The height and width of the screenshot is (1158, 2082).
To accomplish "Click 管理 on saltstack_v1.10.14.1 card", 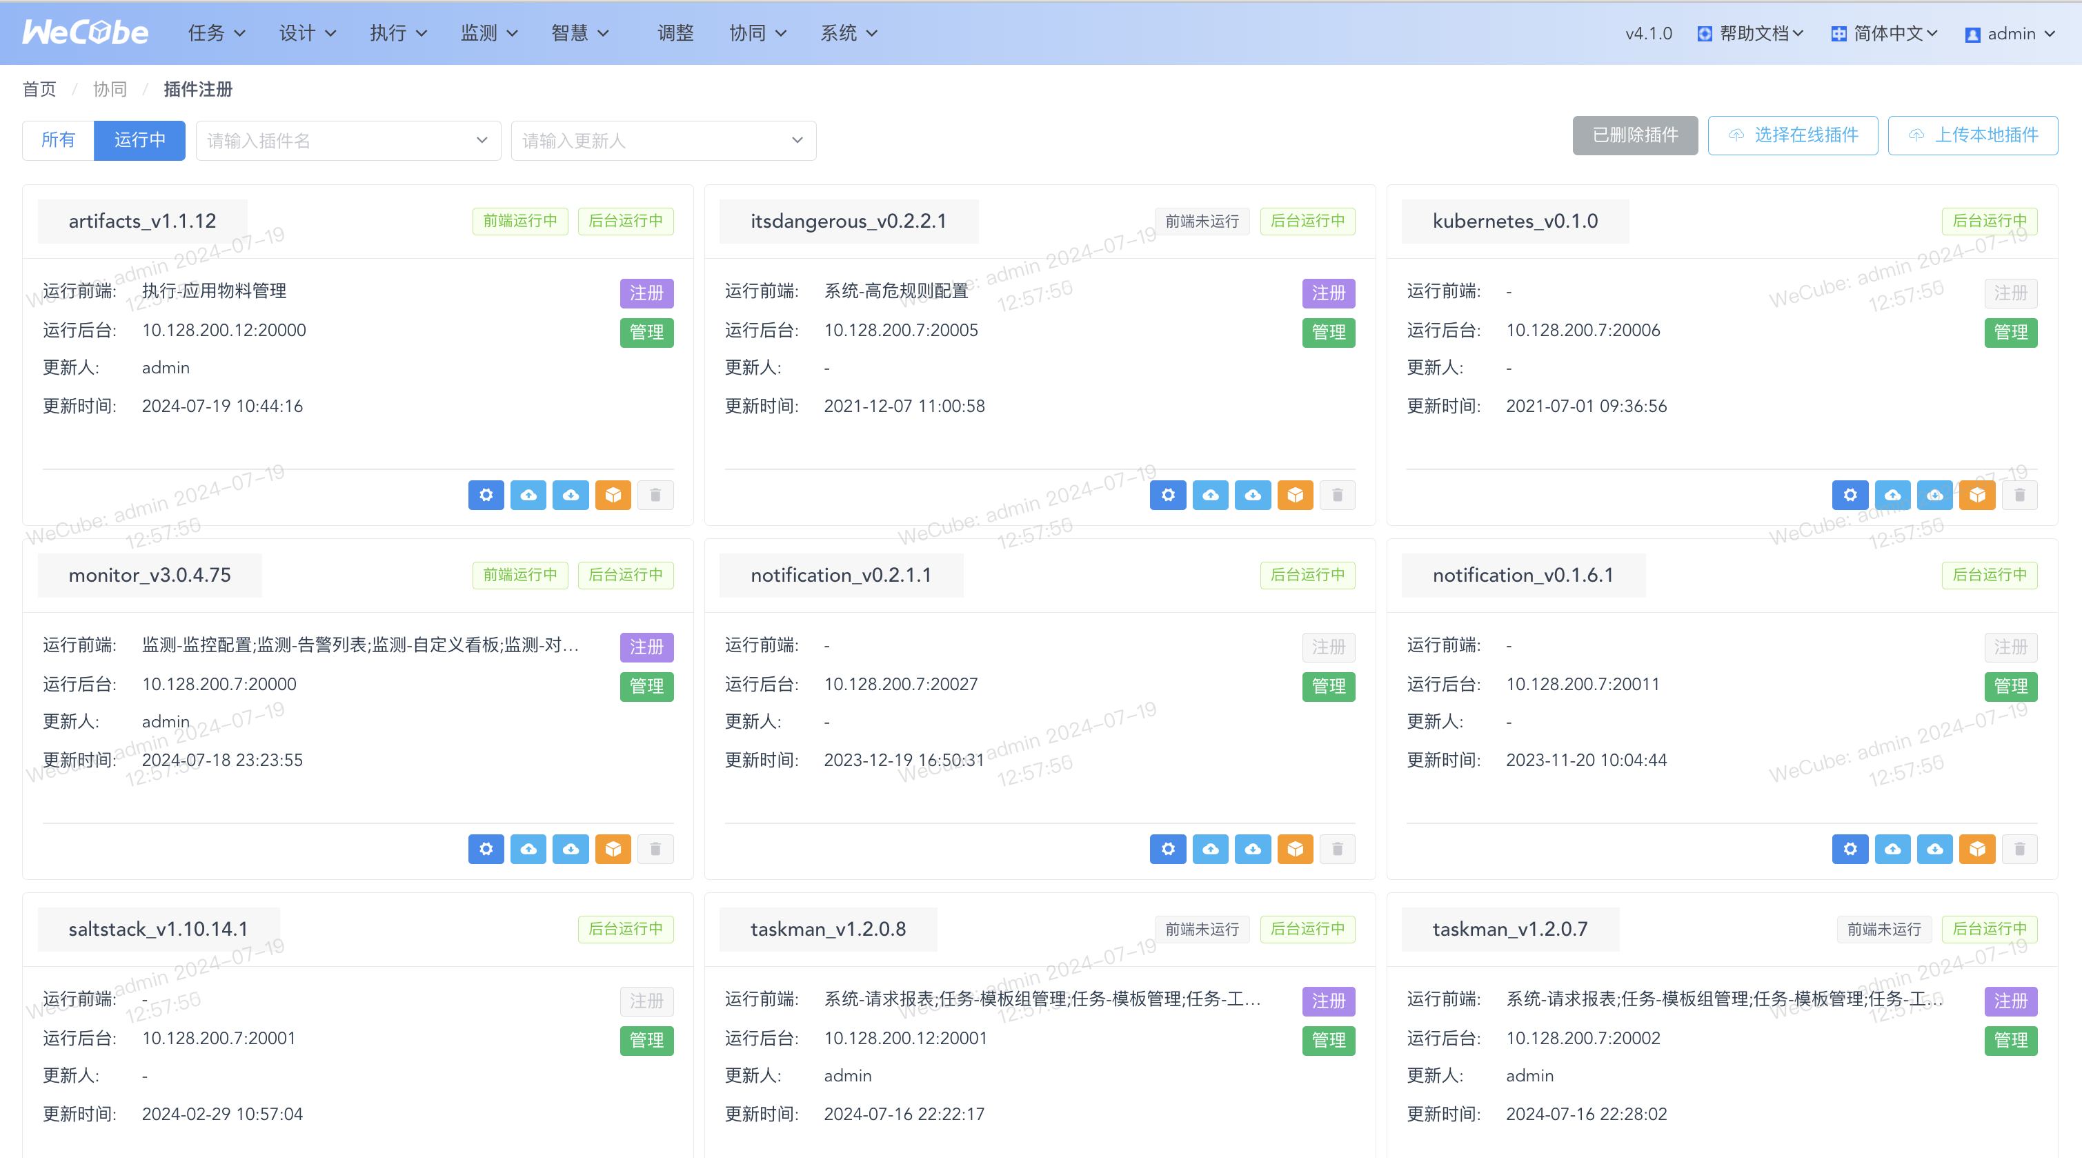I will tap(646, 1040).
